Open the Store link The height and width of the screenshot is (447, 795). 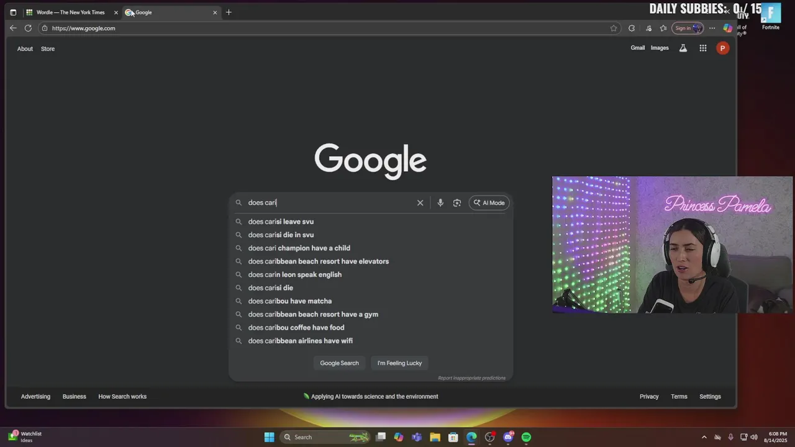48,49
